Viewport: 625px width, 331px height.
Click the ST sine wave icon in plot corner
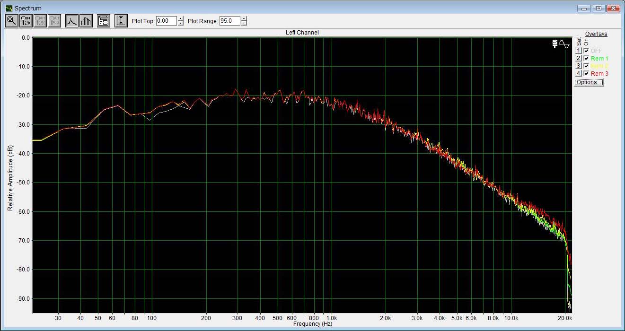[x=561, y=44]
